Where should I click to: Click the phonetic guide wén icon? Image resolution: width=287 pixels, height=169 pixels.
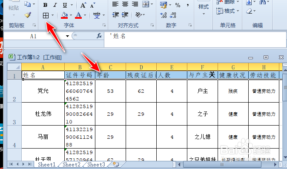tap(97, 15)
